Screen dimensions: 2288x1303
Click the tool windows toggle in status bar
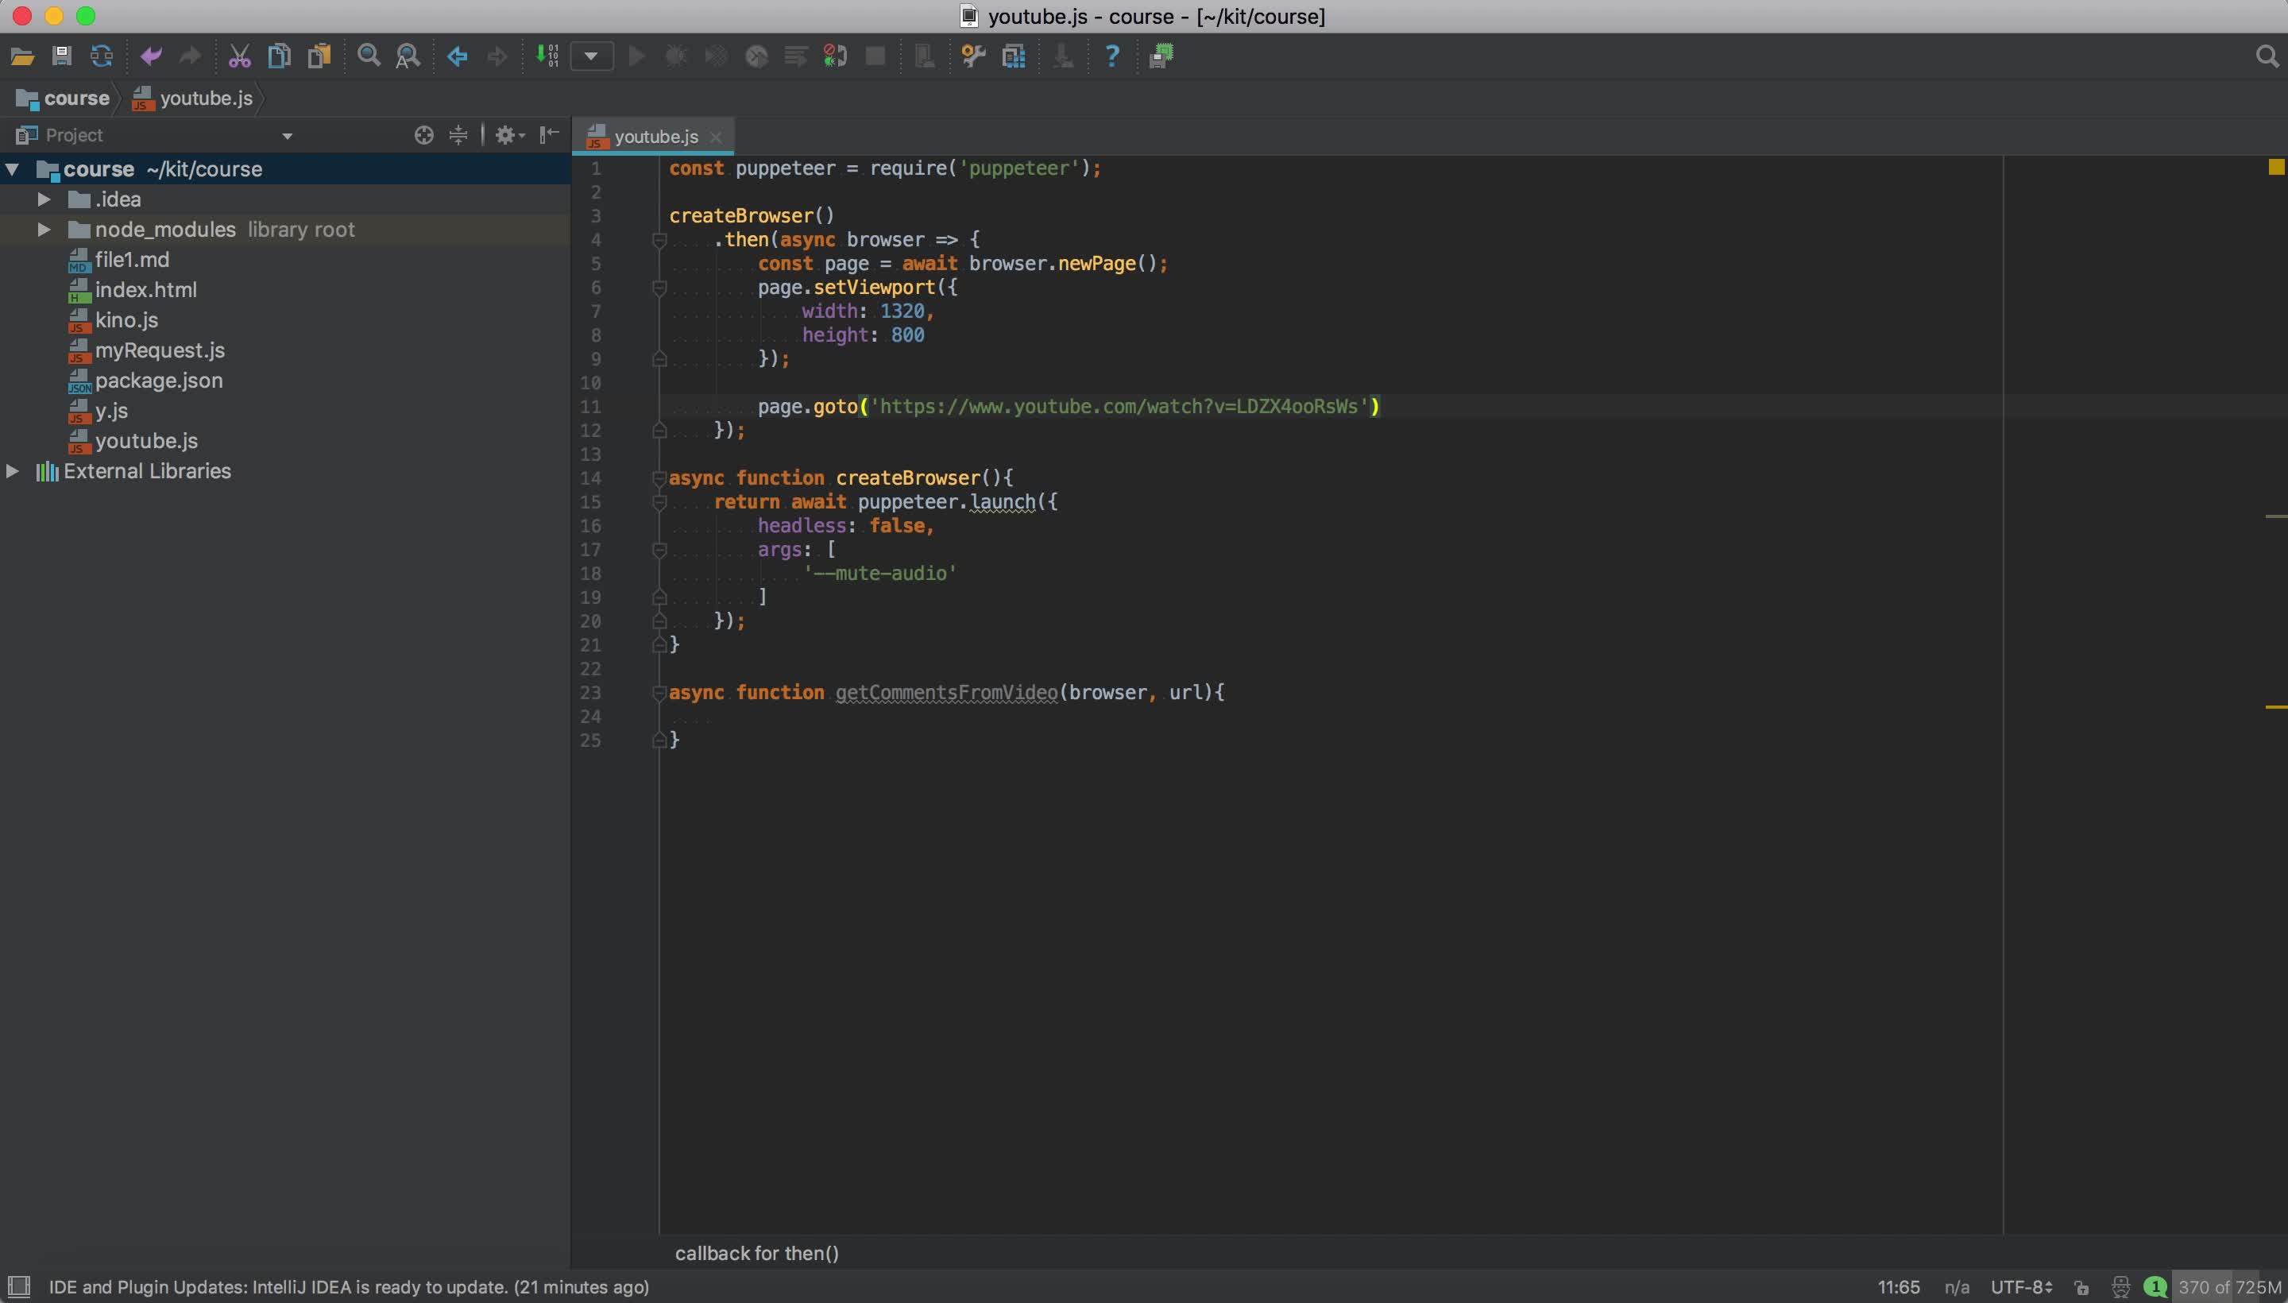pyautogui.click(x=19, y=1287)
